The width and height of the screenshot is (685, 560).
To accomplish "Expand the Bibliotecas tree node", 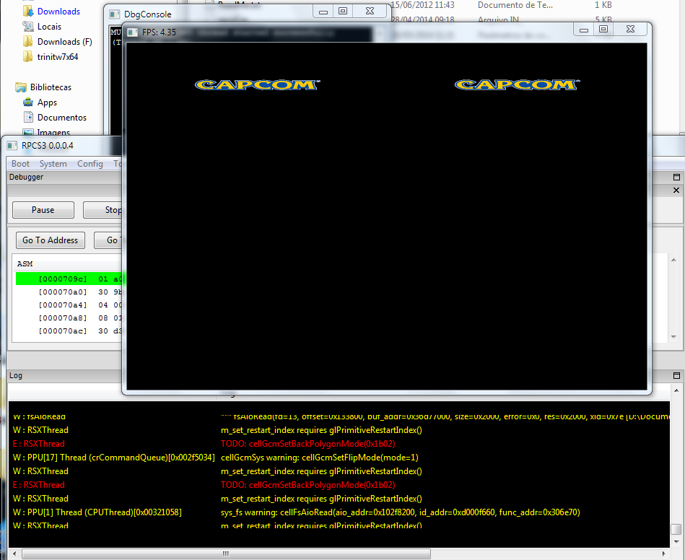I will pyautogui.click(x=9, y=87).
